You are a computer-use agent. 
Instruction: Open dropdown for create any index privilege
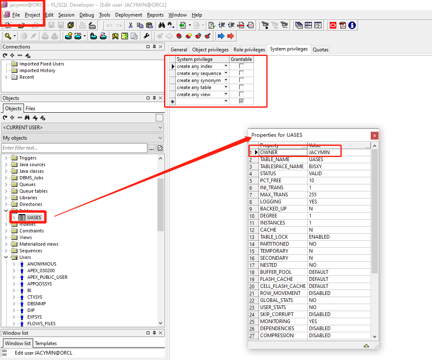point(226,66)
